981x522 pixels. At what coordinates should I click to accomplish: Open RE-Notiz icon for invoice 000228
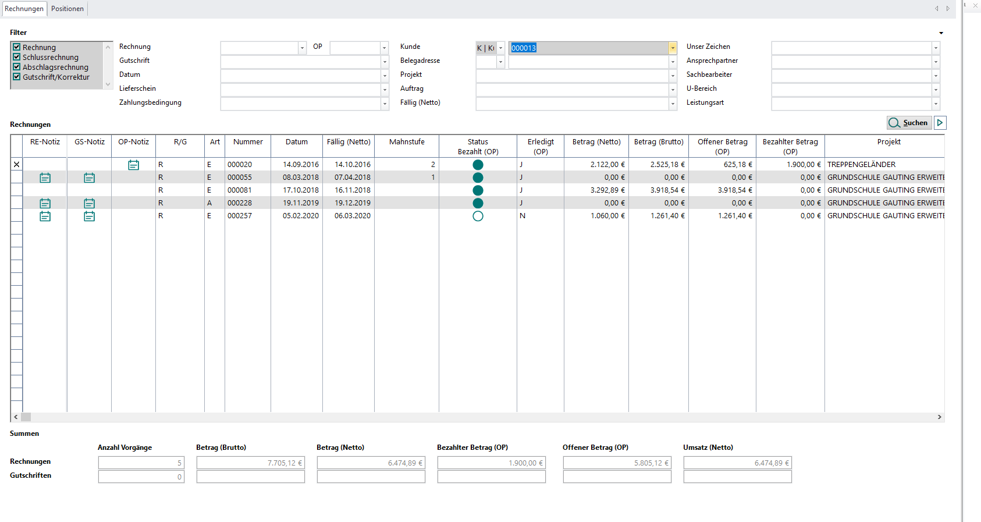pyautogui.click(x=45, y=203)
